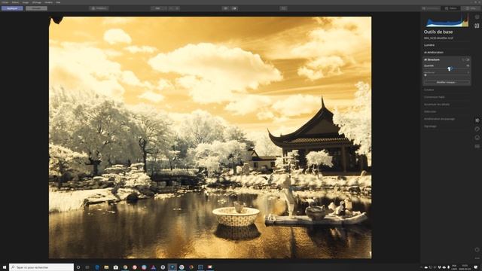
Task: Click the infrared garden photo canvas
Action: [x=210, y=137]
